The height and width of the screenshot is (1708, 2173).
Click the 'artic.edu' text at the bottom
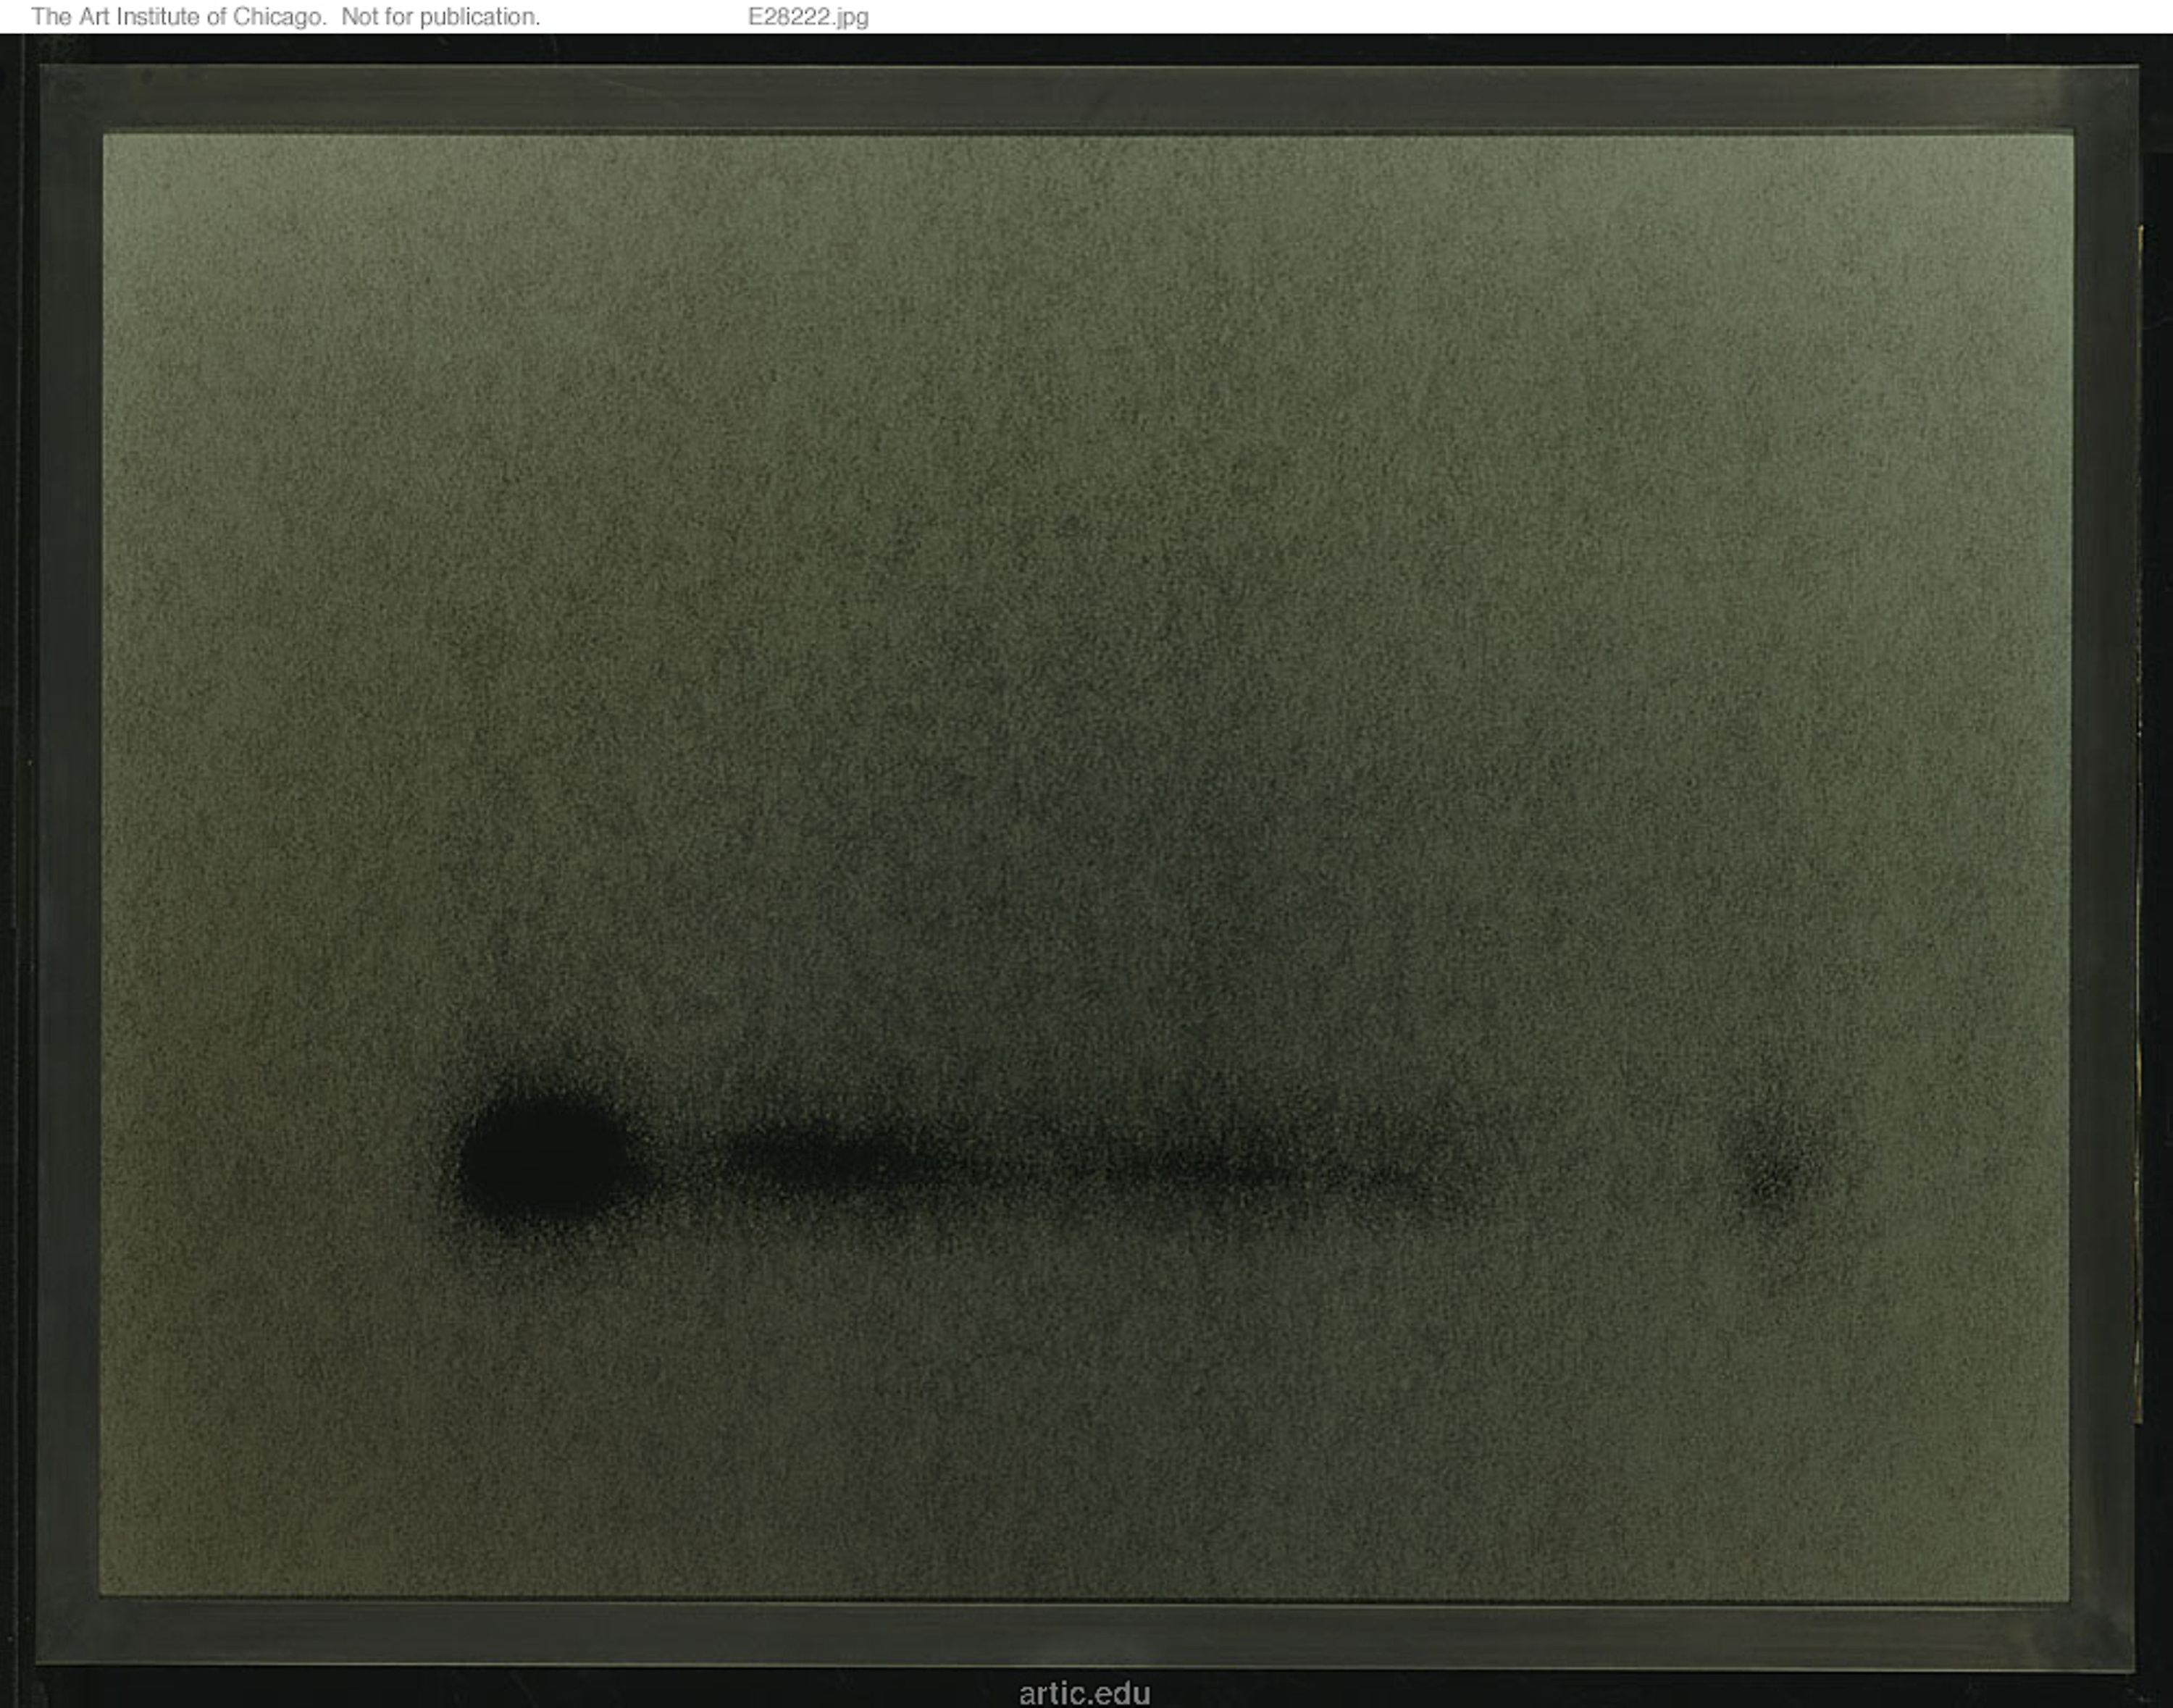point(1084,1693)
